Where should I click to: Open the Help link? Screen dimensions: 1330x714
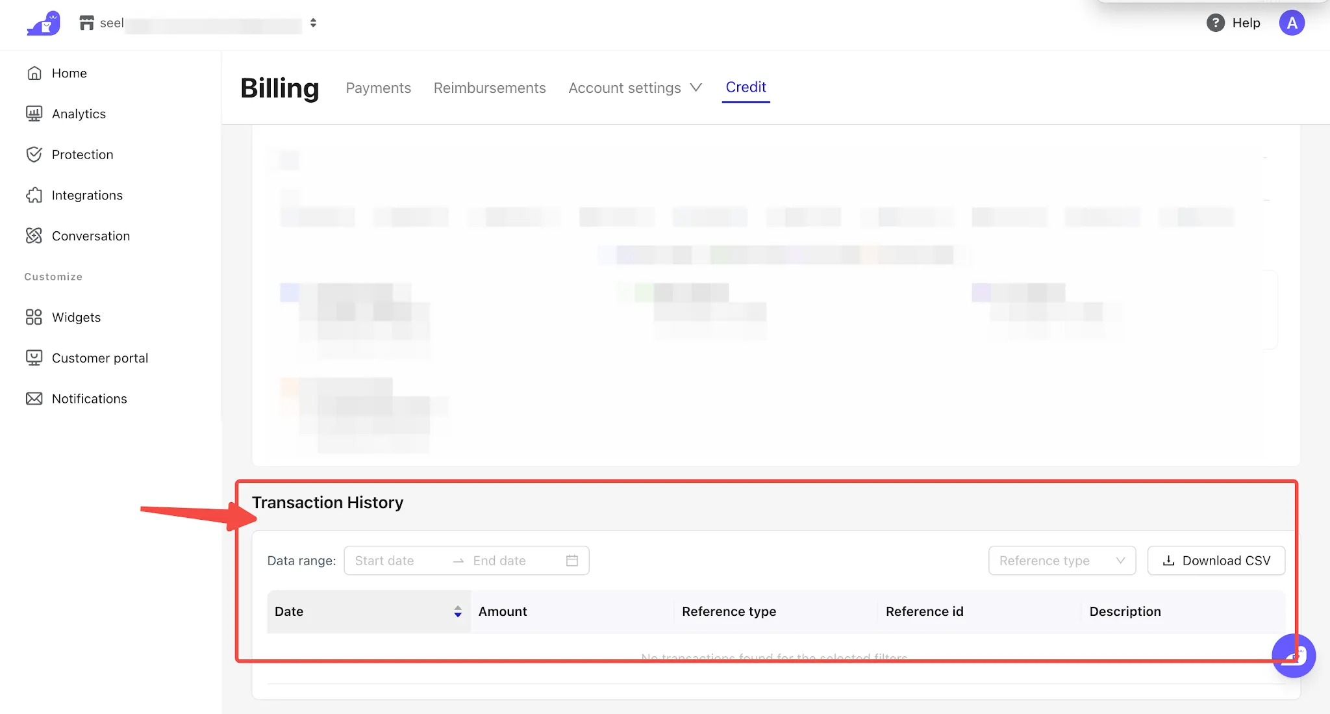1246,23
